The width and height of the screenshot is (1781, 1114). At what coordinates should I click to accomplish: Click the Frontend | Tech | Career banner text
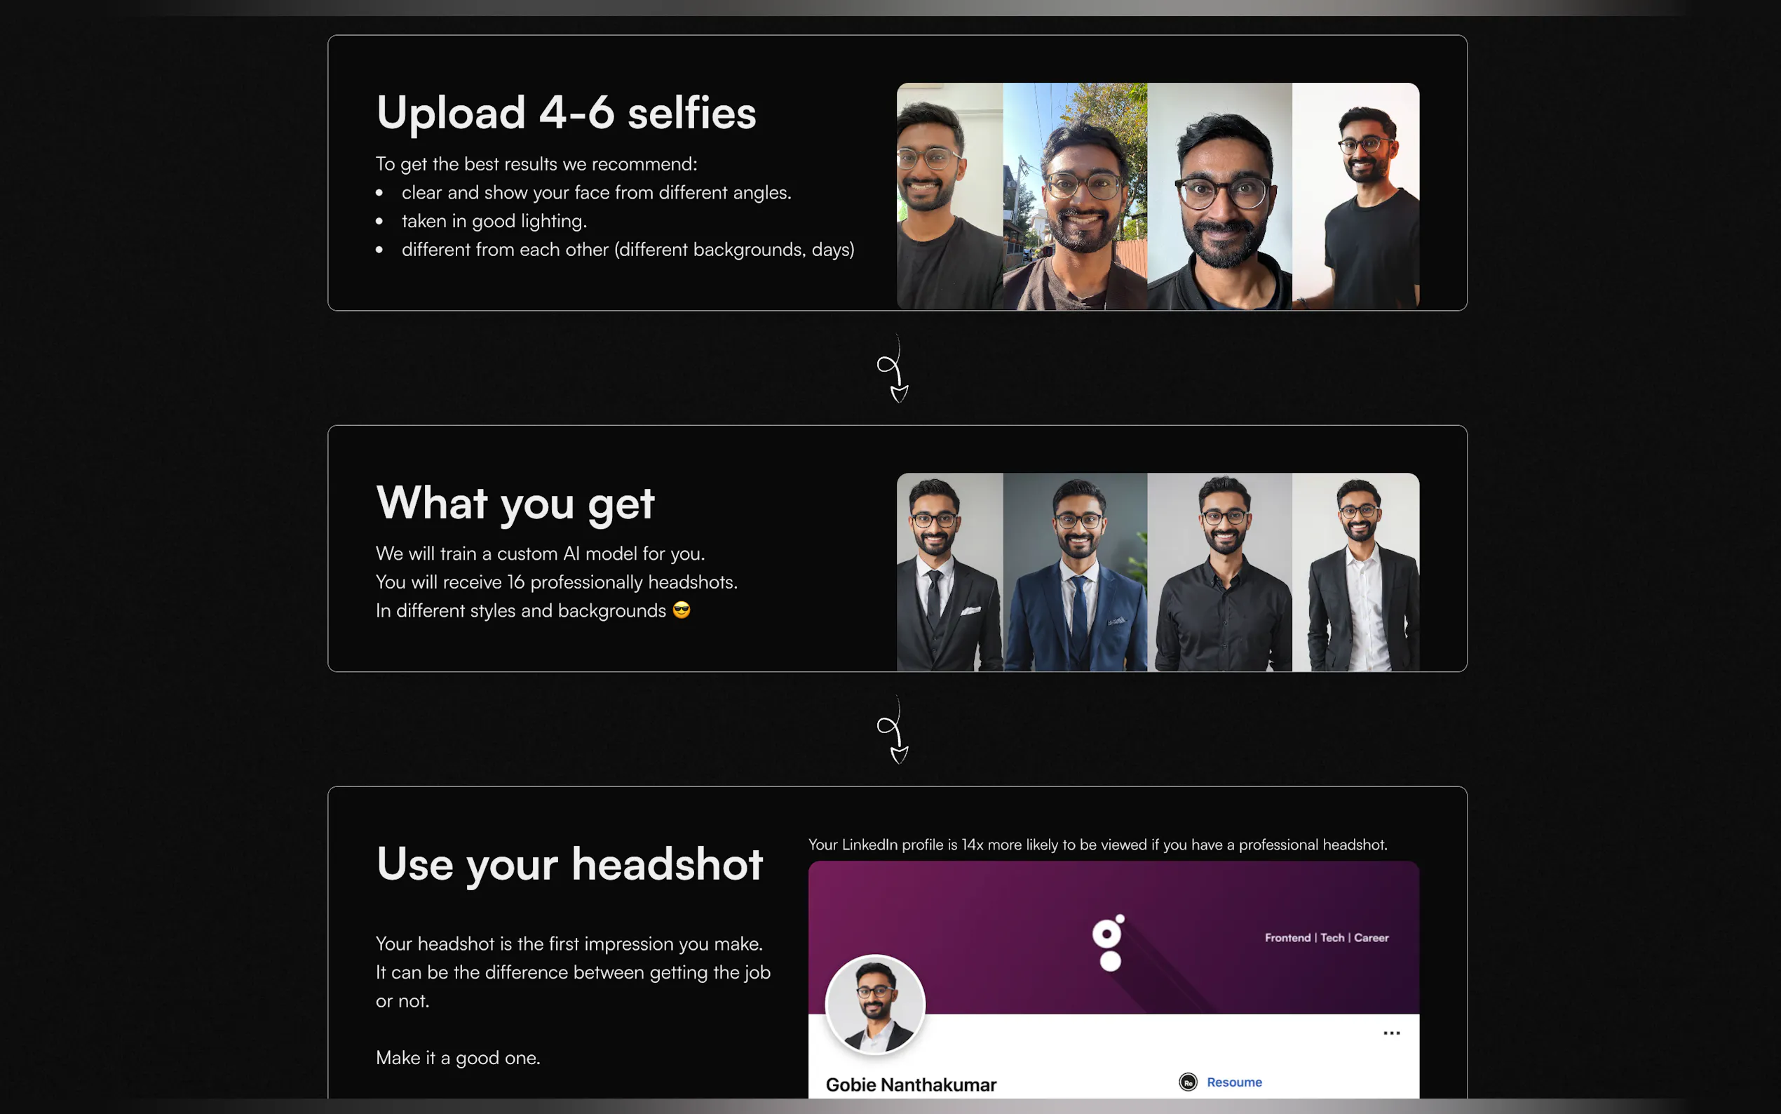[x=1326, y=937]
